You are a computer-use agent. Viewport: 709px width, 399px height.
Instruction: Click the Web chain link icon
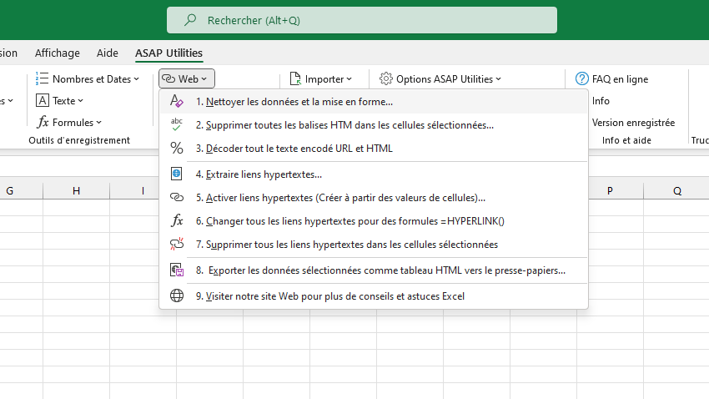pyautogui.click(x=168, y=78)
